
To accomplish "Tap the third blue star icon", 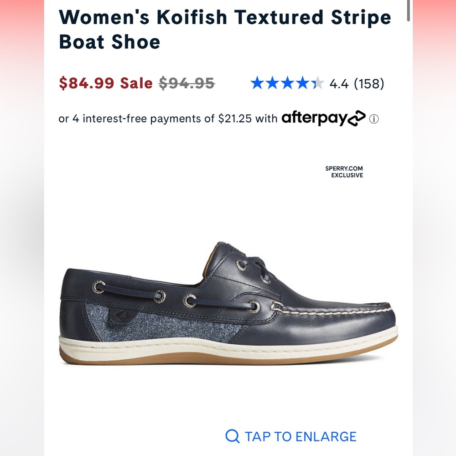I will pyautogui.click(x=288, y=83).
